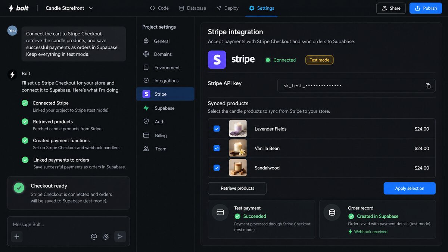Image resolution: width=448 pixels, height=252 pixels.
Task: Click the Vanilla Bean candle thumbnail
Action: pos(238,148)
